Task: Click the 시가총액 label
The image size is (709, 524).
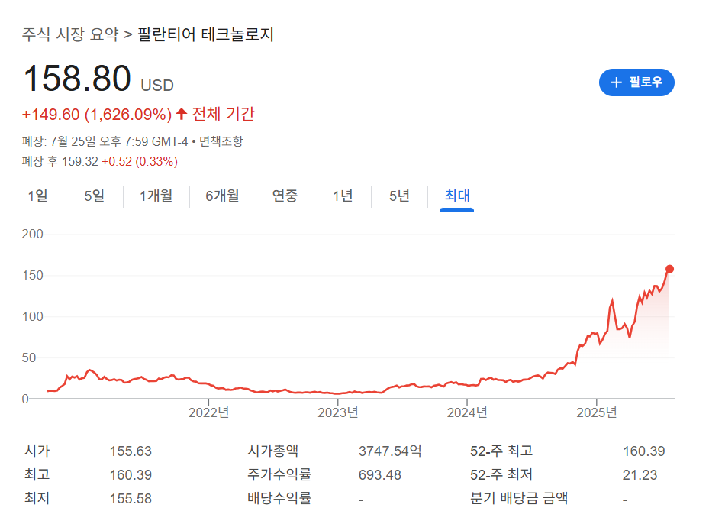Action: (272, 451)
